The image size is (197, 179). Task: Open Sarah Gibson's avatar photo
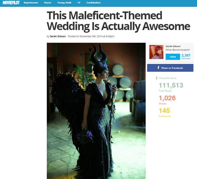coord(156,52)
